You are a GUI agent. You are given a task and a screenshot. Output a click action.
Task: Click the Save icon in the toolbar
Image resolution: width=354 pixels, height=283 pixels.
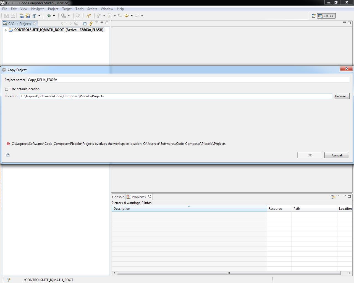coord(6,16)
